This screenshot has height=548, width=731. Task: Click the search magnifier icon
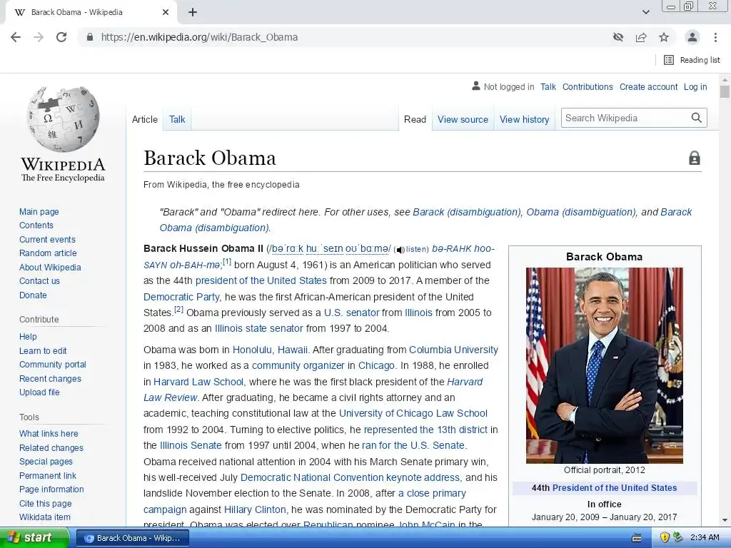coord(697,118)
